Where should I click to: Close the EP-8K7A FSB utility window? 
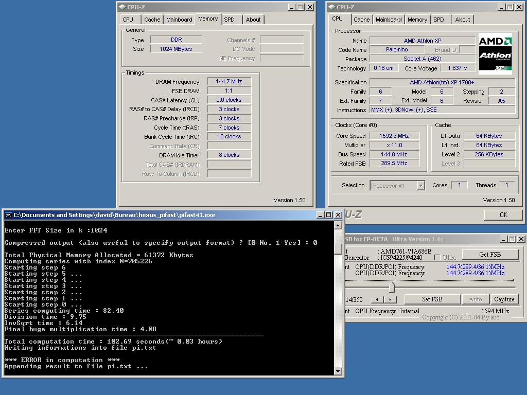click(521, 239)
